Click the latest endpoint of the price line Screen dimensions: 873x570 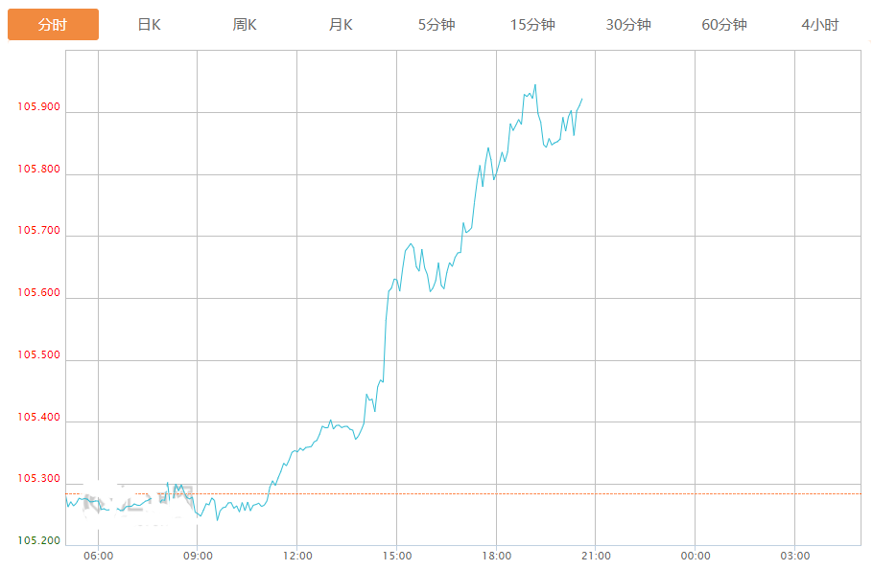coord(582,98)
